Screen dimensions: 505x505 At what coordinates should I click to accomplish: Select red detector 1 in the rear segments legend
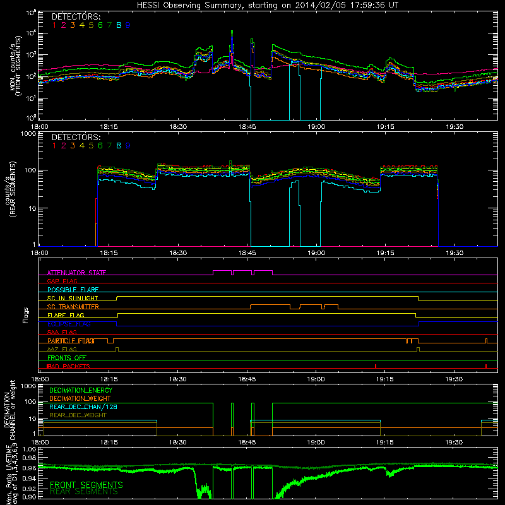54,146
